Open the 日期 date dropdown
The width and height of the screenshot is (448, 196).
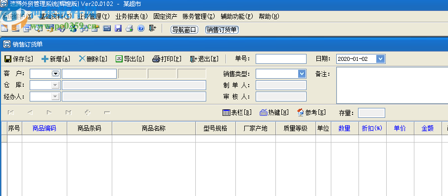[x=381, y=59]
